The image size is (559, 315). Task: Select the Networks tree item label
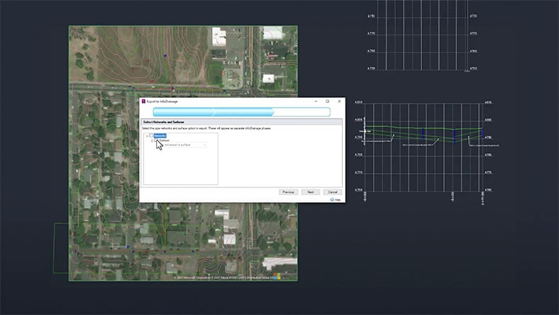click(x=161, y=135)
